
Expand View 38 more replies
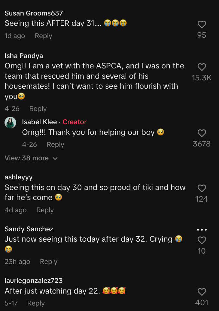click(x=31, y=158)
